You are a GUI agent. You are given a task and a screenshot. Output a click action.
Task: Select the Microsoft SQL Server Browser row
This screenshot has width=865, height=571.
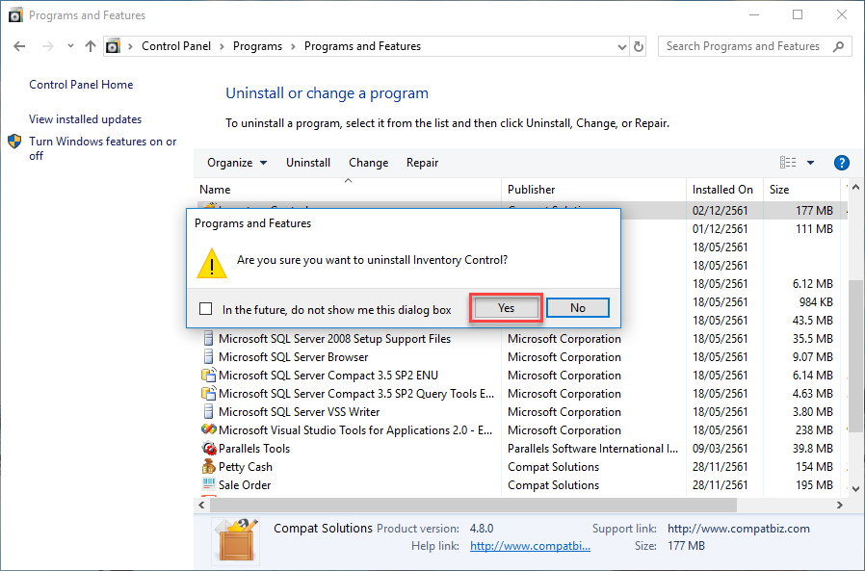[x=521, y=357]
